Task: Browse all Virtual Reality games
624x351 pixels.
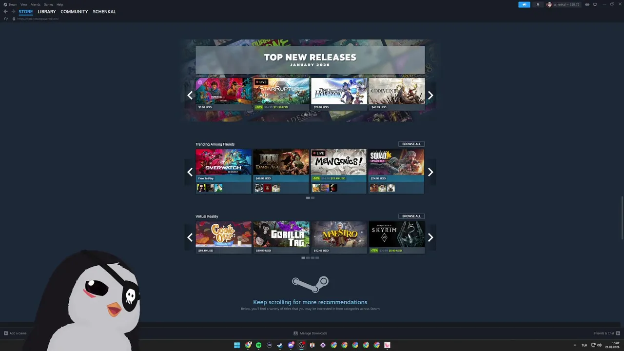Action: [411, 216]
